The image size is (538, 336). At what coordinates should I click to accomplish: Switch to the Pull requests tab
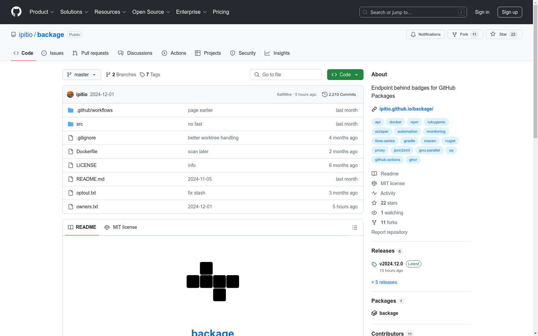pos(90,53)
